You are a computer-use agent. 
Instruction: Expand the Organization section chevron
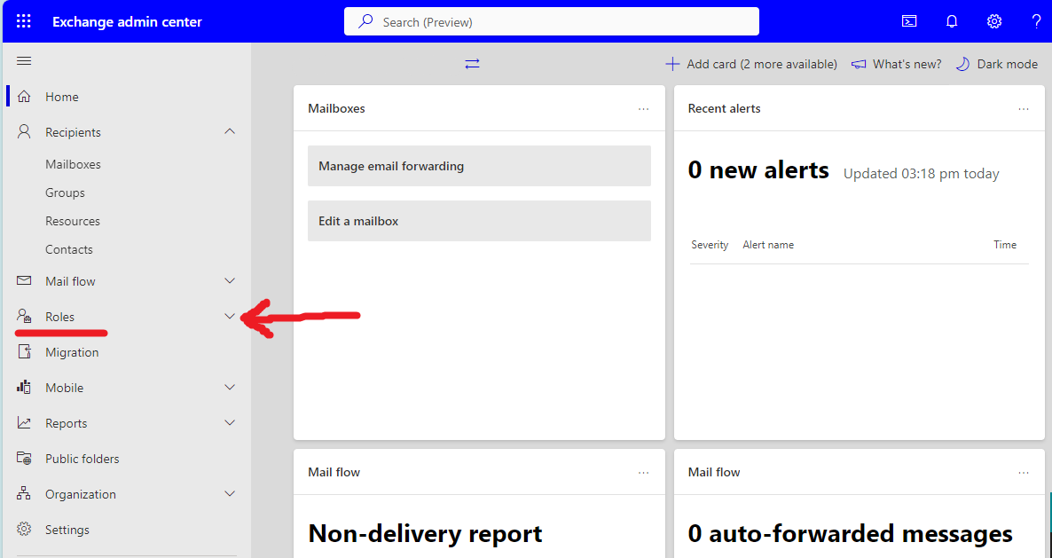coord(230,493)
